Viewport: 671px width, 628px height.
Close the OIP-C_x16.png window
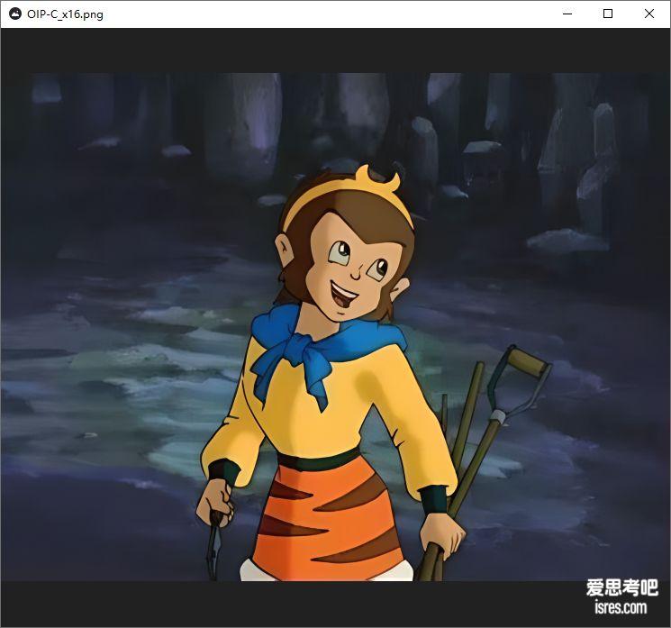648,14
